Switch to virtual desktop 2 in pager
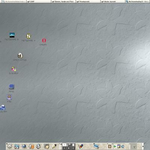The width and height of the screenshot is (150, 150). click(x=69, y=145)
